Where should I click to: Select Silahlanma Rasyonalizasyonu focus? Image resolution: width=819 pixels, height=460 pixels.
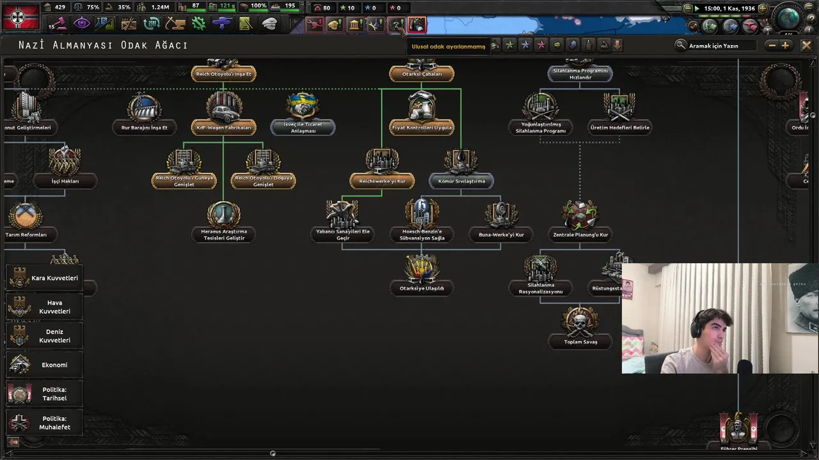point(541,275)
